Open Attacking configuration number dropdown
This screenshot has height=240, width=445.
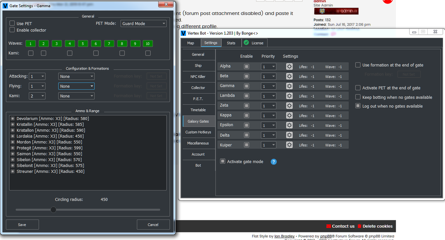click(37, 77)
